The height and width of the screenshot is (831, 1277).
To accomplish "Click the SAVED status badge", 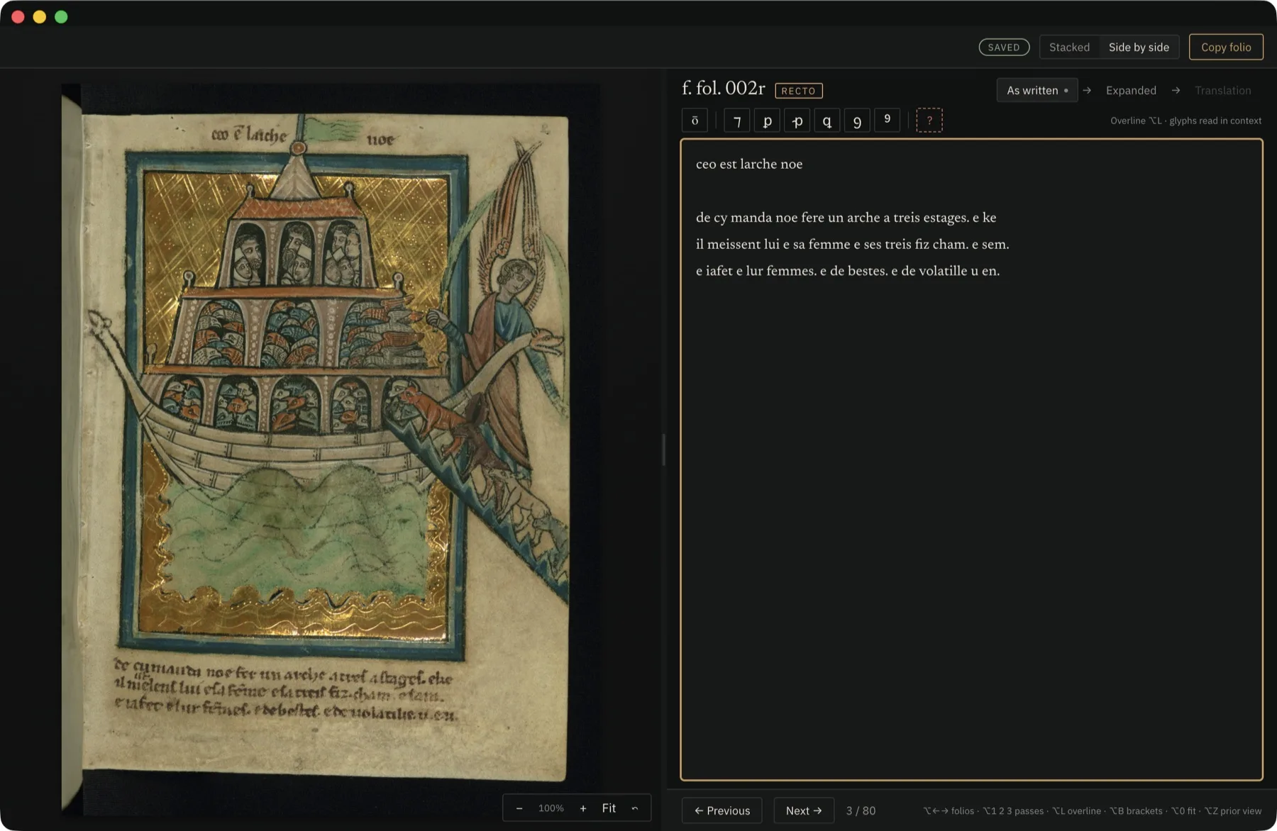I will coord(1004,47).
